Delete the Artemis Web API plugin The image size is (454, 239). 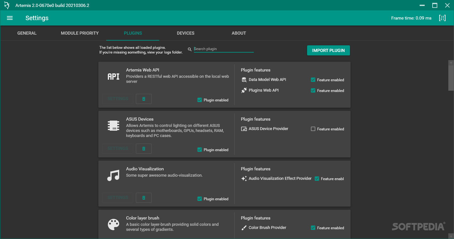[144, 99]
